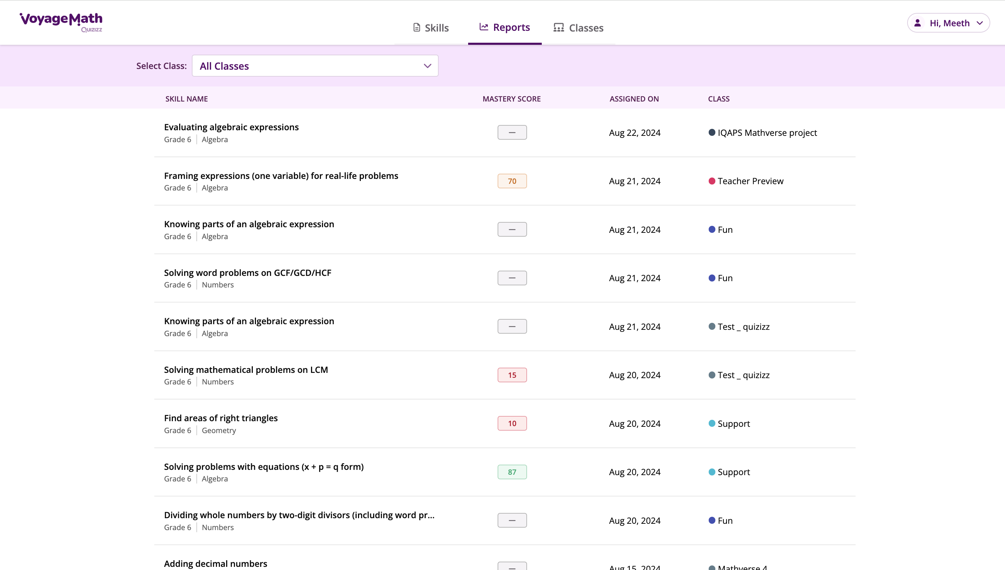The image size is (1005, 570).
Task: Open Evaluating algebraic expressions skill report
Action: pos(231,127)
